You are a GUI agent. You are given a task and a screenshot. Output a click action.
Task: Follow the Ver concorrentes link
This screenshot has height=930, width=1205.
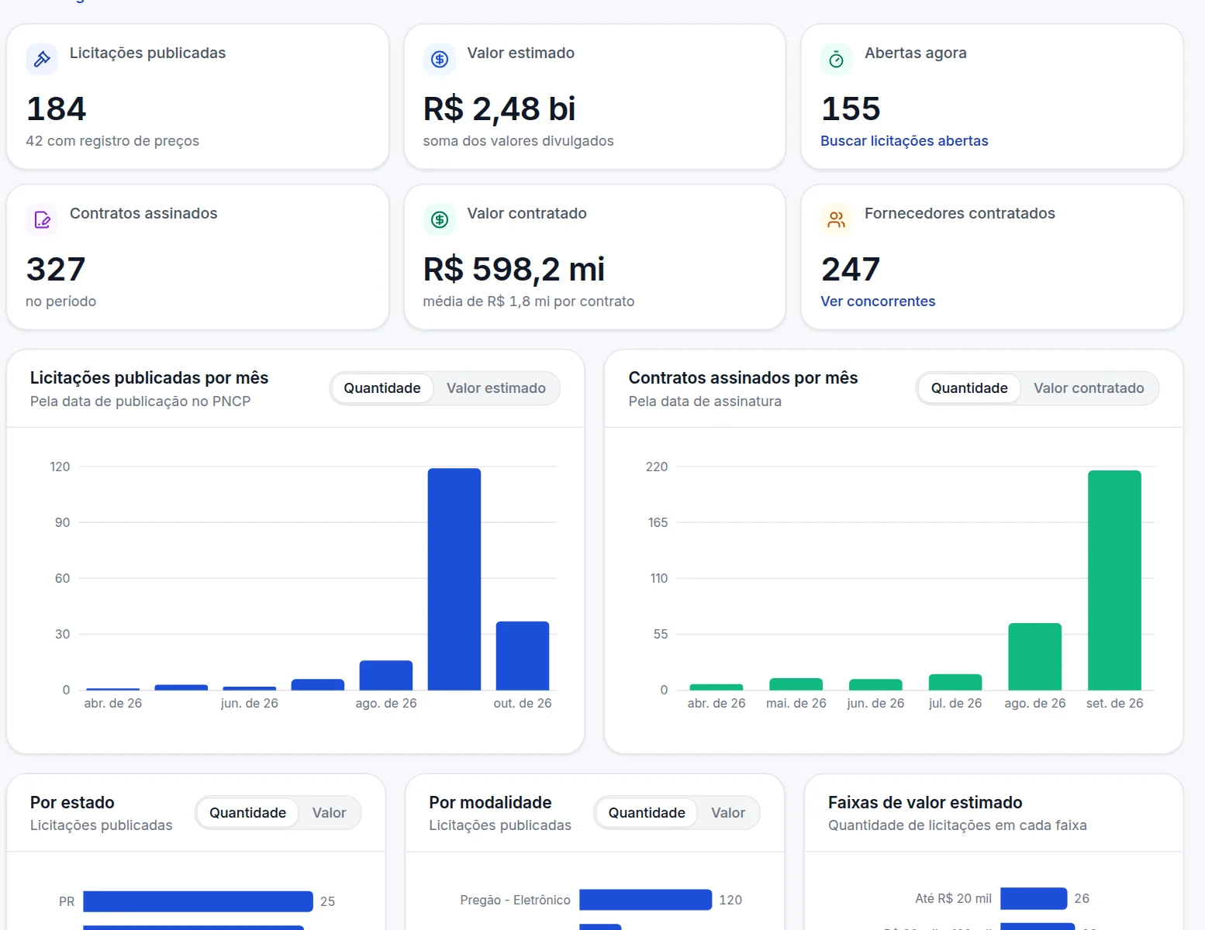pyautogui.click(x=878, y=301)
